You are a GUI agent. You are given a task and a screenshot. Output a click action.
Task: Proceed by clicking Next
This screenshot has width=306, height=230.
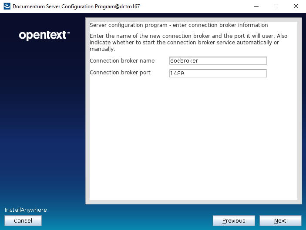pyautogui.click(x=280, y=221)
